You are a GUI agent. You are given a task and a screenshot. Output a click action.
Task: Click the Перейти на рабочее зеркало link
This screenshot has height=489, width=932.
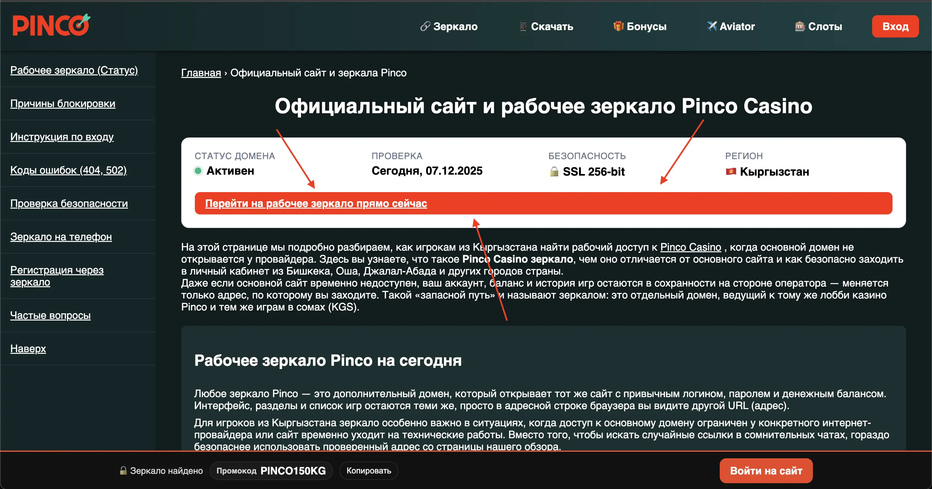316,203
